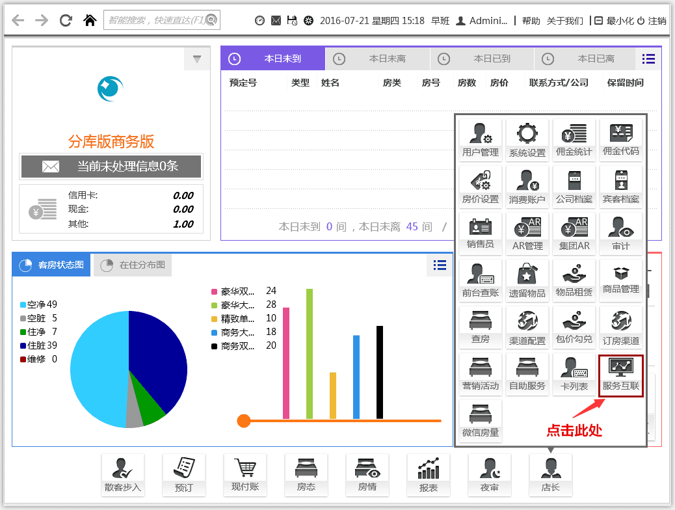Open 微信房量 WeChat room quantity
The image size is (675, 510).
pos(481,421)
